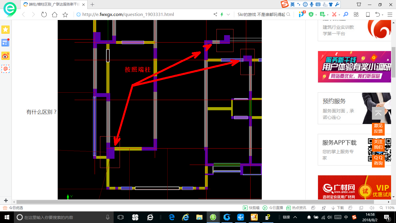Viewport: 396px width, 223px height.
Task: Open the blue key password manager icon
Action: pos(346,15)
